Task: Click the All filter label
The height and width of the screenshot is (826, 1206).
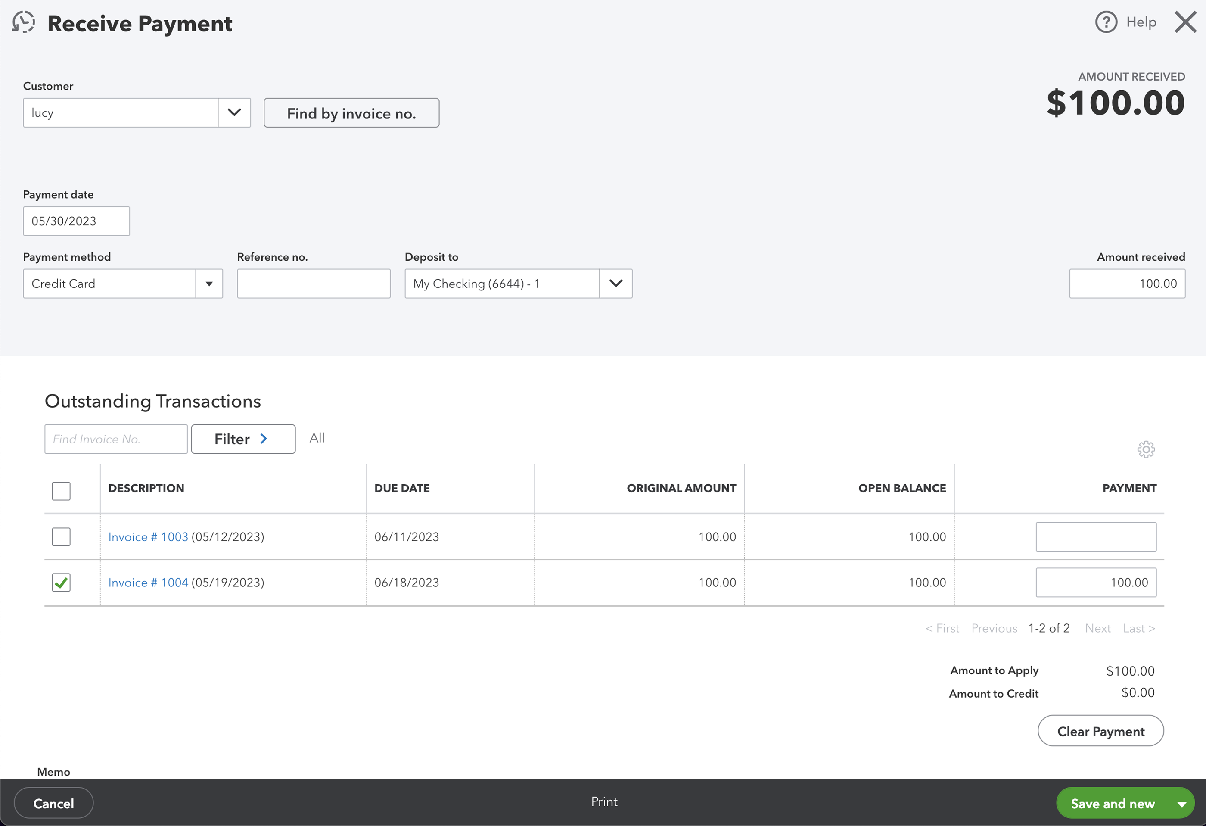Action: pos(317,438)
